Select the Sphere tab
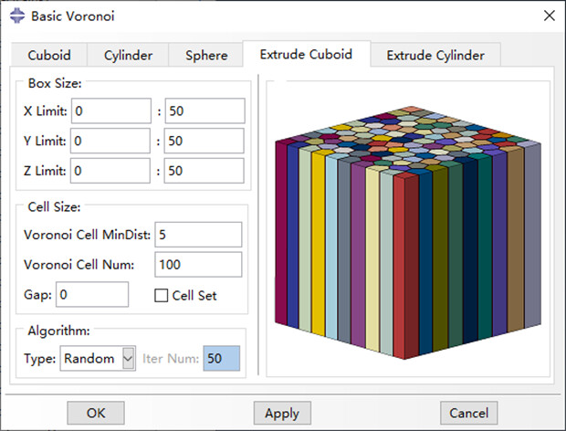Image resolution: width=566 pixels, height=431 pixels. 206,55
